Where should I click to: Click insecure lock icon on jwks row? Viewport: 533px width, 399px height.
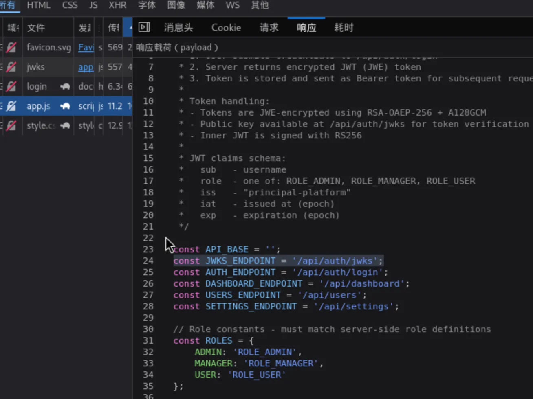pos(11,67)
